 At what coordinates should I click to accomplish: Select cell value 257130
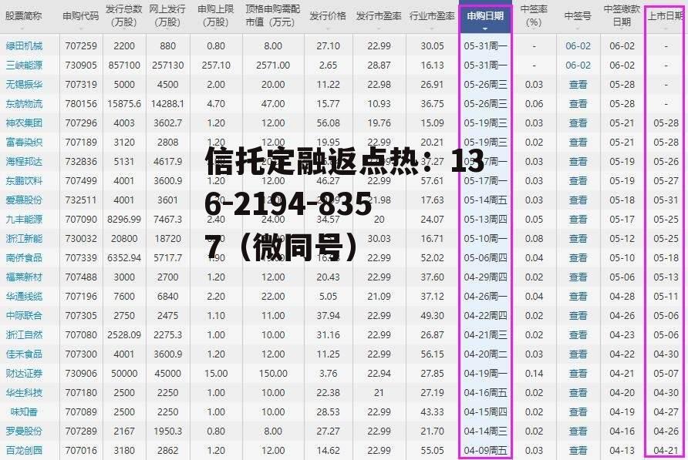[167, 65]
